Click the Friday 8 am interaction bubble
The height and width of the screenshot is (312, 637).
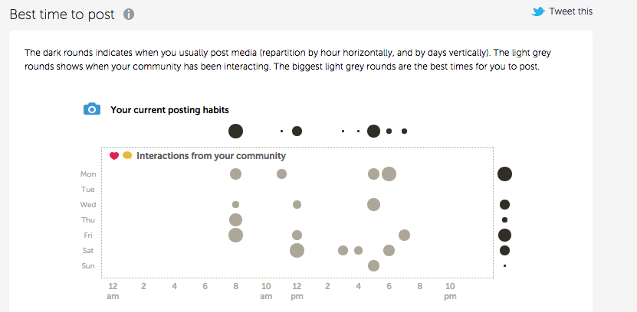(x=235, y=235)
